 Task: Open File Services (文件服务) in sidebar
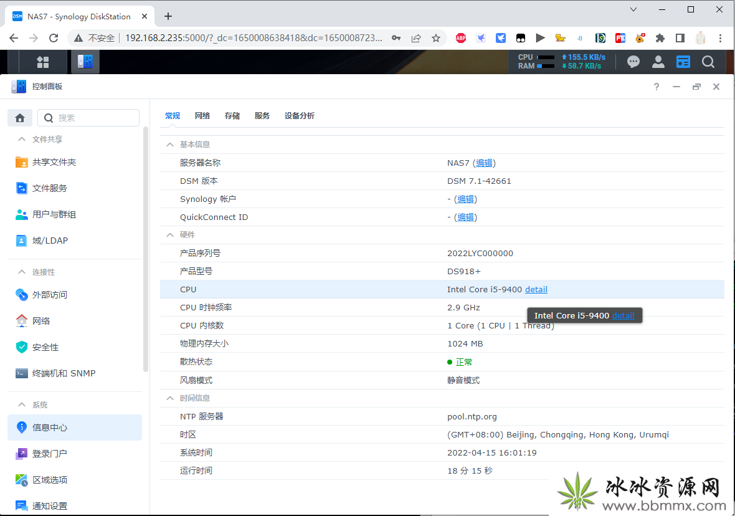(x=75, y=189)
